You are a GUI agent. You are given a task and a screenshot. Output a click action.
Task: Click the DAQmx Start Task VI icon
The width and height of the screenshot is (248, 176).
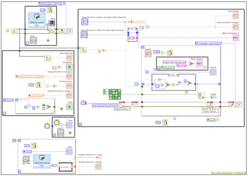[135, 105]
